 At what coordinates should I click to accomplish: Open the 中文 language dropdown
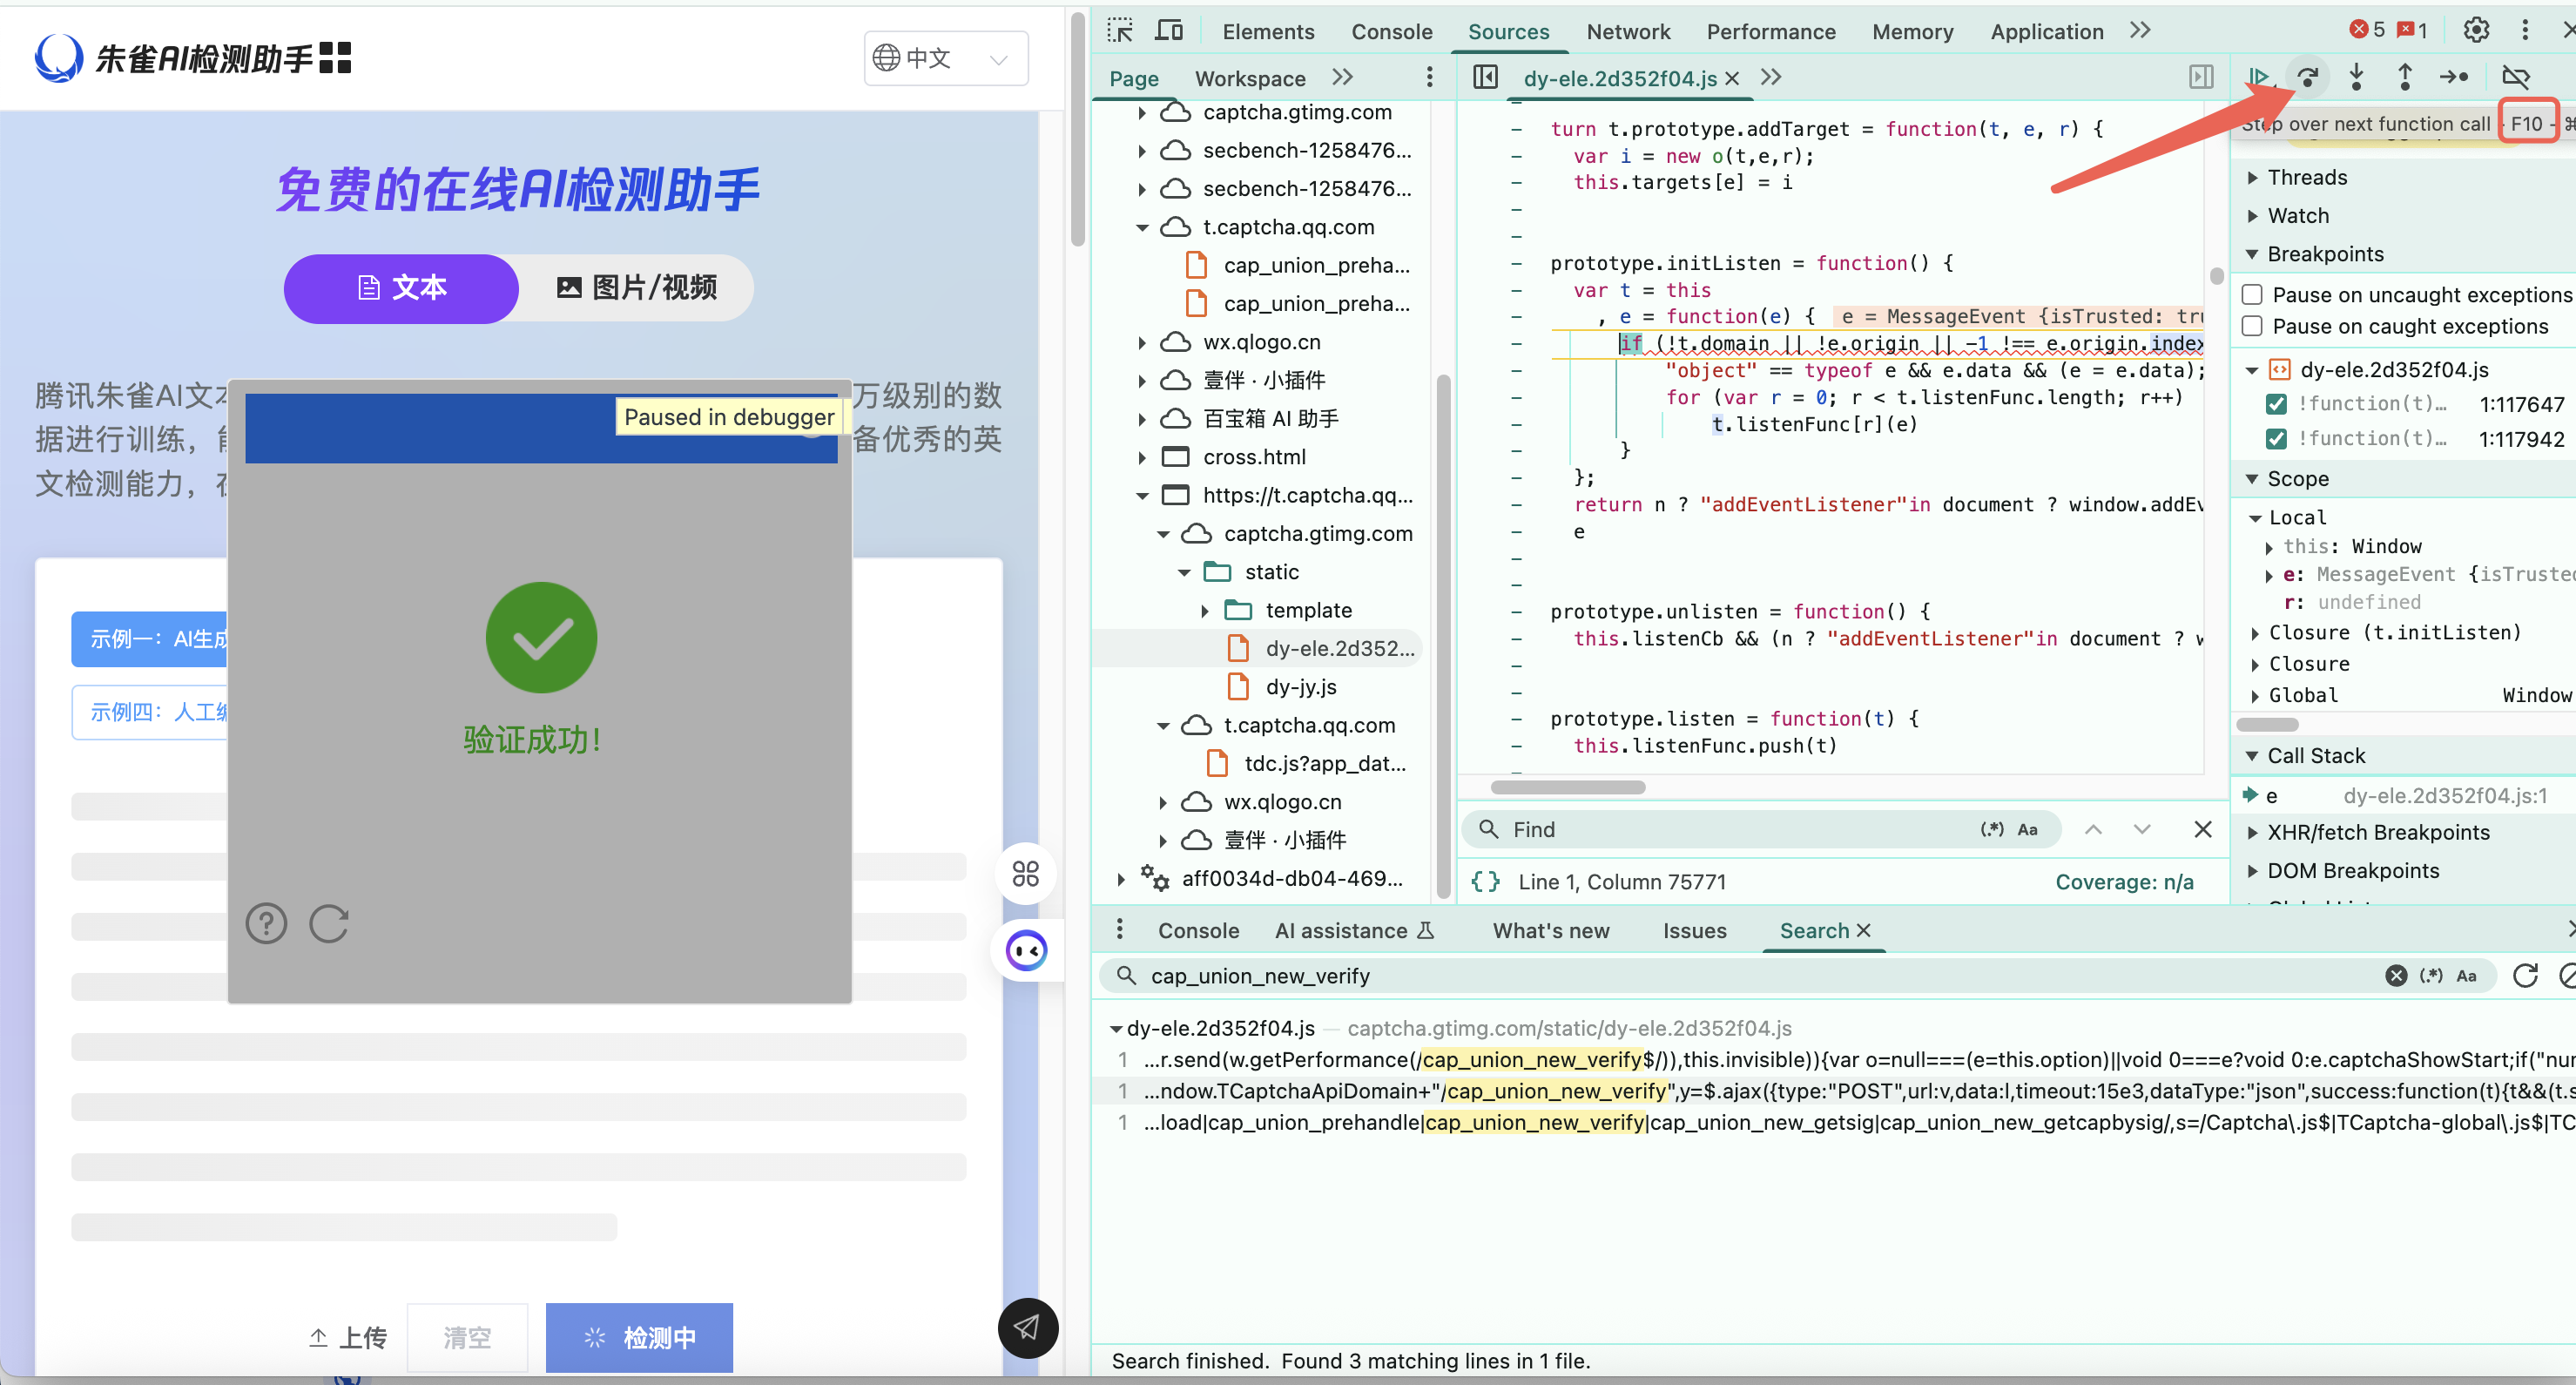[x=945, y=58]
